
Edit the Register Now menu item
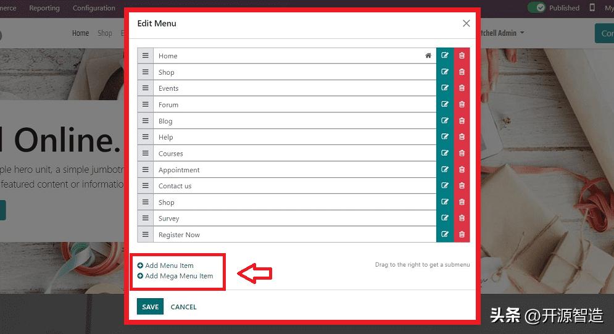coord(445,235)
